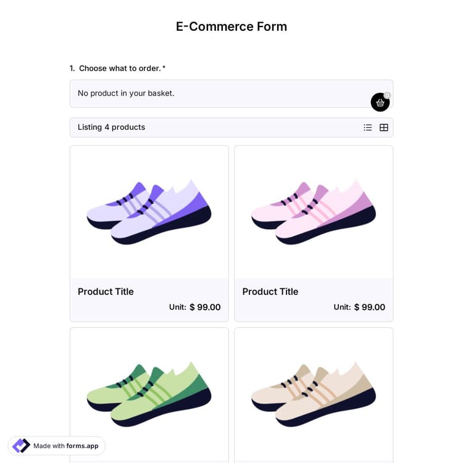Click the $ 99.00 price of pink sneaker
463x463 pixels.
point(370,307)
